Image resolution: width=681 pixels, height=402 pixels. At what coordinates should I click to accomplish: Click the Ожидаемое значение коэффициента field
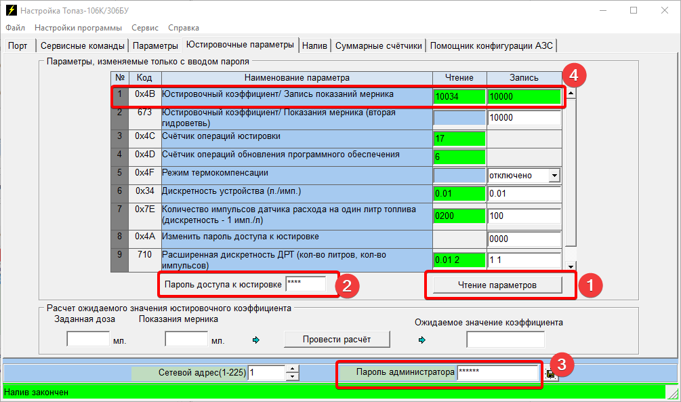tap(505, 340)
